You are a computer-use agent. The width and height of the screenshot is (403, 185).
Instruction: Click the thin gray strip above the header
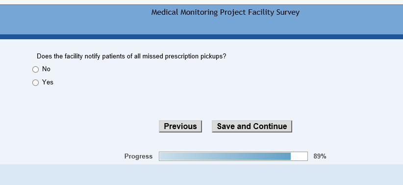(x=201, y=2)
